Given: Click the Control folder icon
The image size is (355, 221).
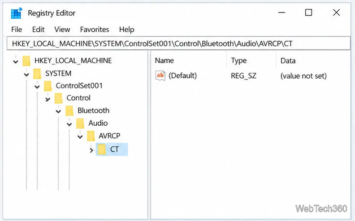Looking at the screenshot, I should (58, 98).
